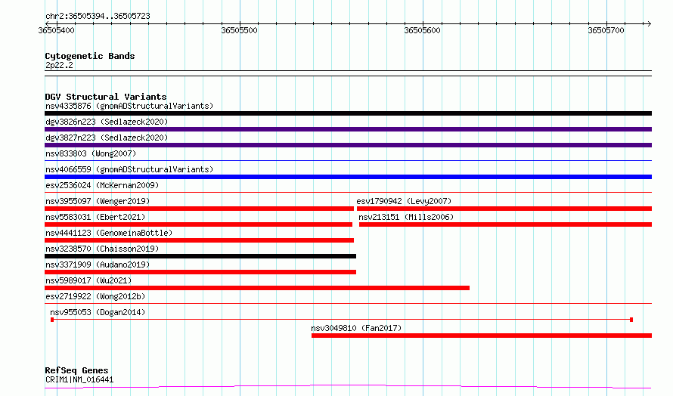Viewport: 673px width, 396px height.
Task: Click ruler position 36505400
Action: pyautogui.click(x=56, y=30)
